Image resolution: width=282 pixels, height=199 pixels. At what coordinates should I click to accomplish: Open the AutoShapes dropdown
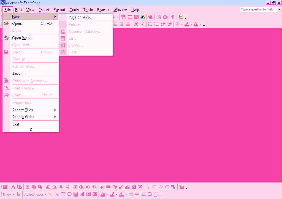[35, 194]
